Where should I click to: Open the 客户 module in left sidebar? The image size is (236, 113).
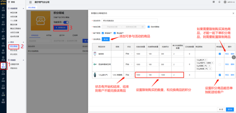[3, 16]
